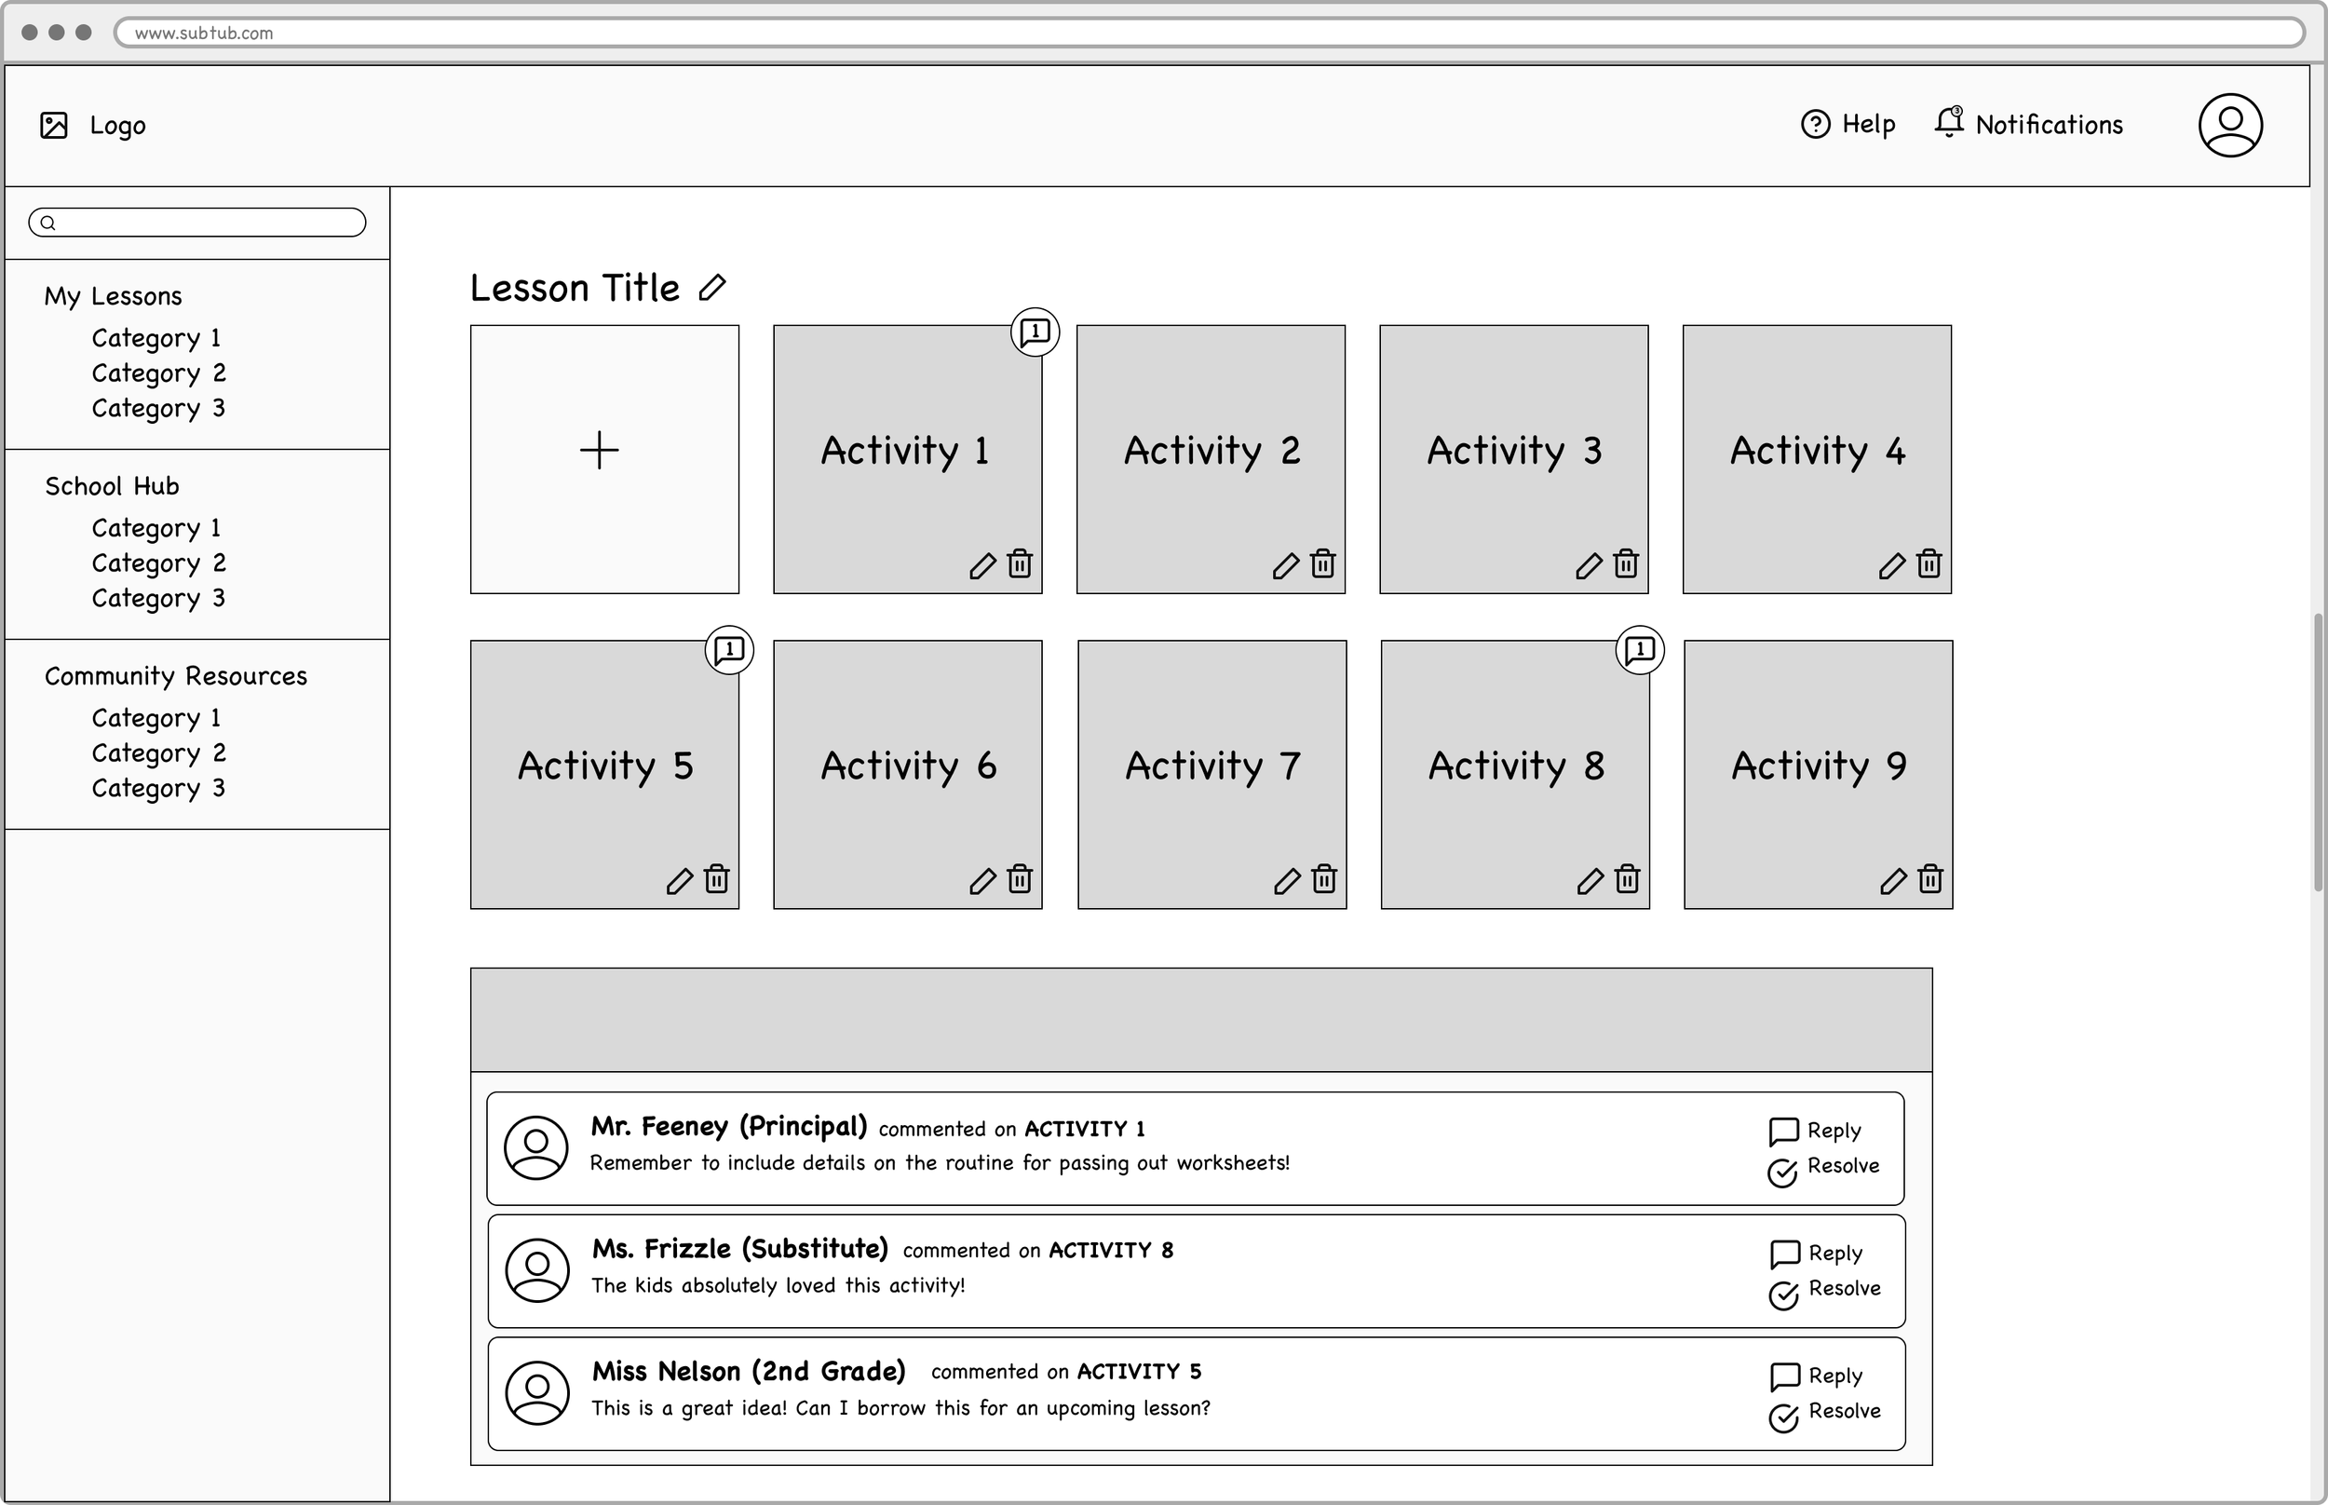Click the sidebar search field
Image resolution: width=2328 pixels, height=1505 pixels.
point(198,223)
